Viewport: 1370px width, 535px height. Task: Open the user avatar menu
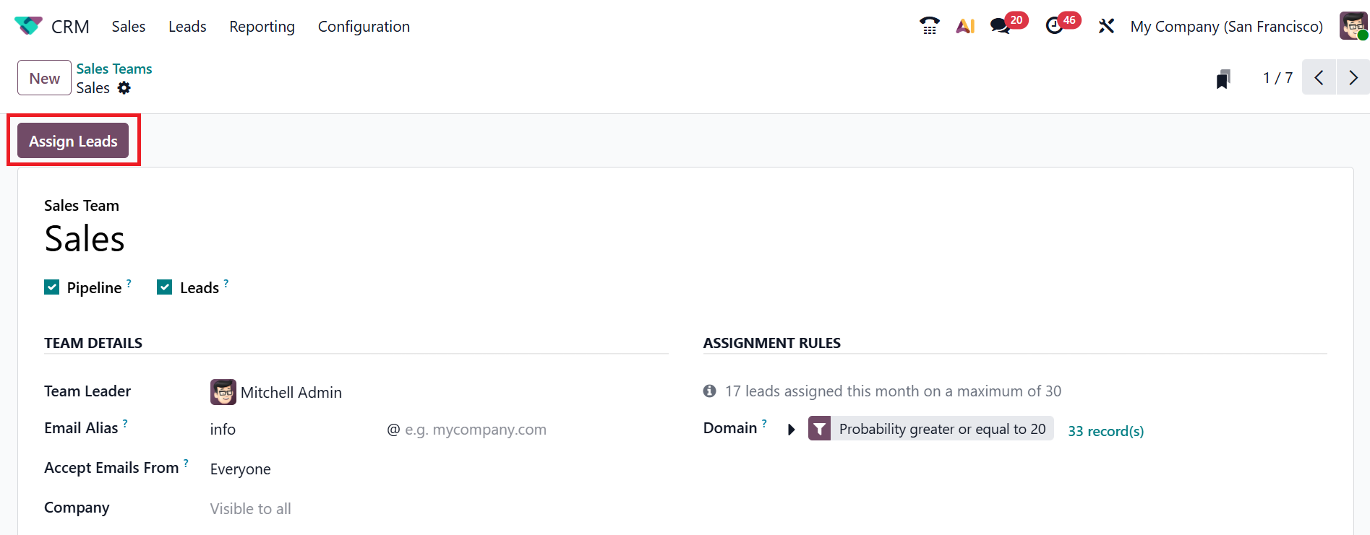1353,26
